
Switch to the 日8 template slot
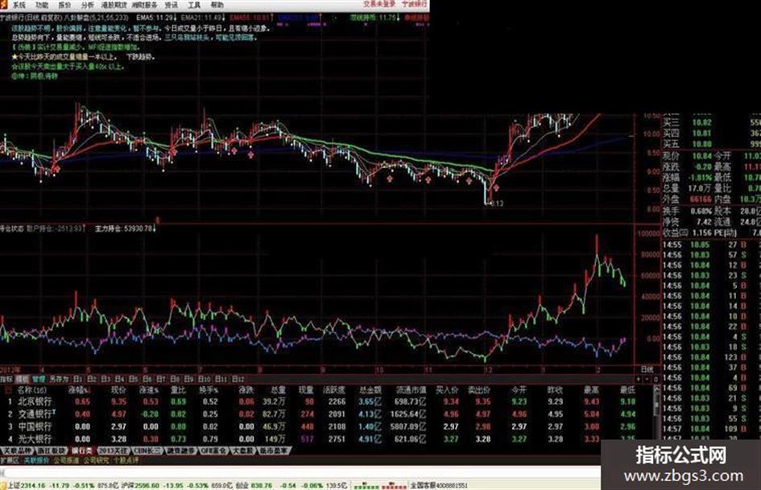tap(176, 379)
